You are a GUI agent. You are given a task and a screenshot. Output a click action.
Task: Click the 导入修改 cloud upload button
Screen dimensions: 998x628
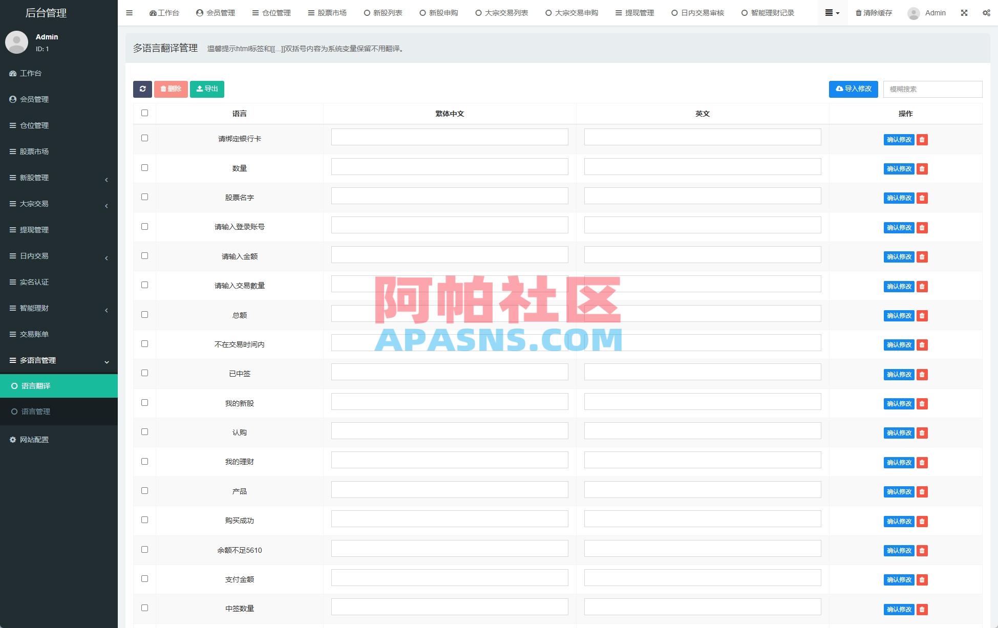[853, 89]
